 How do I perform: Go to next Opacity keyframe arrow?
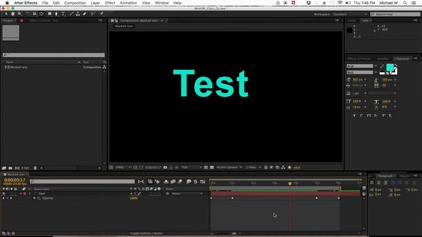[11, 198]
